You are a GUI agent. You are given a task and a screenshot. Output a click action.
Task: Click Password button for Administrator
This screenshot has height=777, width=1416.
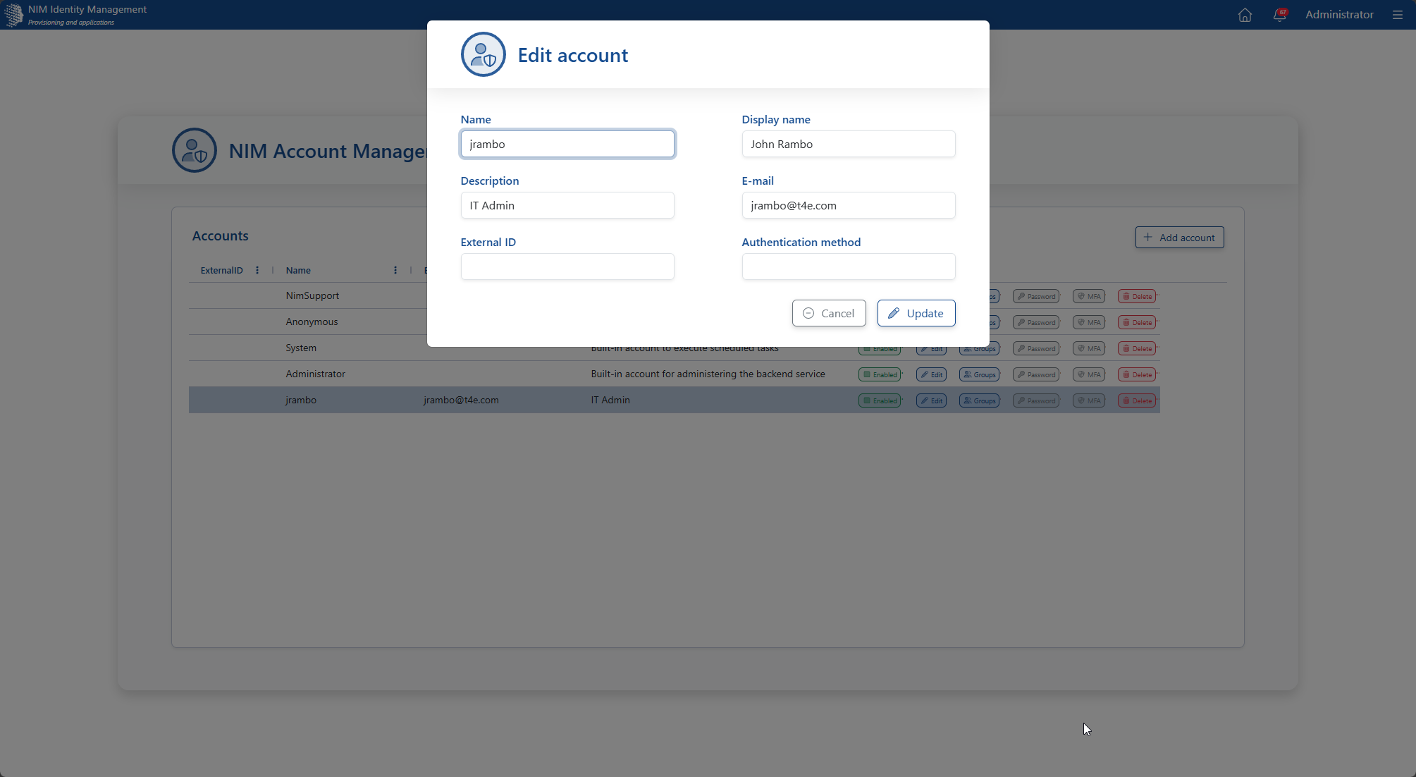tap(1036, 374)
